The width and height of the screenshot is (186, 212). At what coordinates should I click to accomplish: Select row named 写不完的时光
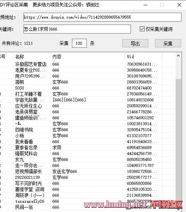(x=87, y=183)
